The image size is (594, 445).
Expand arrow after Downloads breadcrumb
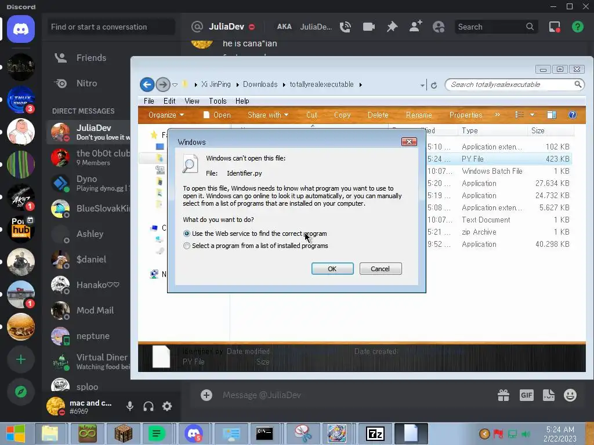pyautogui.click(x=284, y=85)
